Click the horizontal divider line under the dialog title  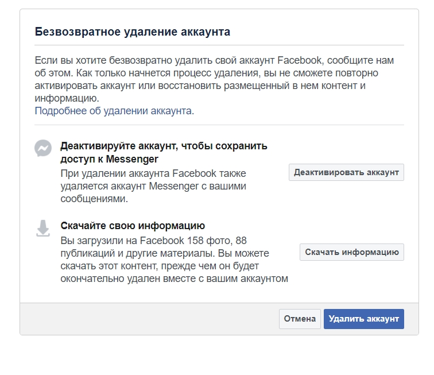(219, 45)
